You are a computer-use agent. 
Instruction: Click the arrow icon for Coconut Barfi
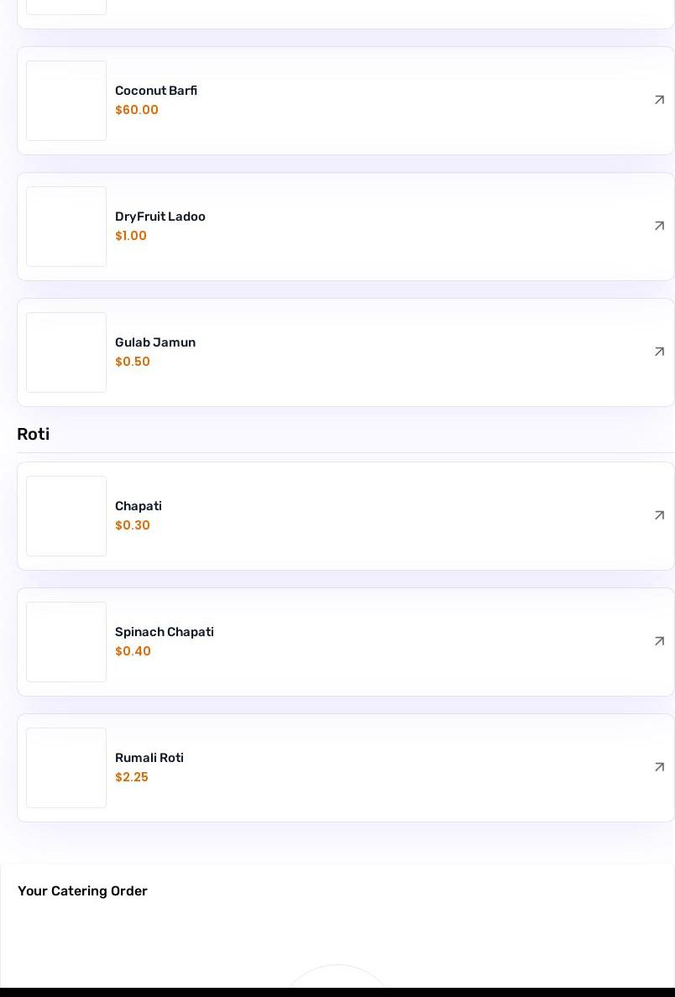coord(659,100)
